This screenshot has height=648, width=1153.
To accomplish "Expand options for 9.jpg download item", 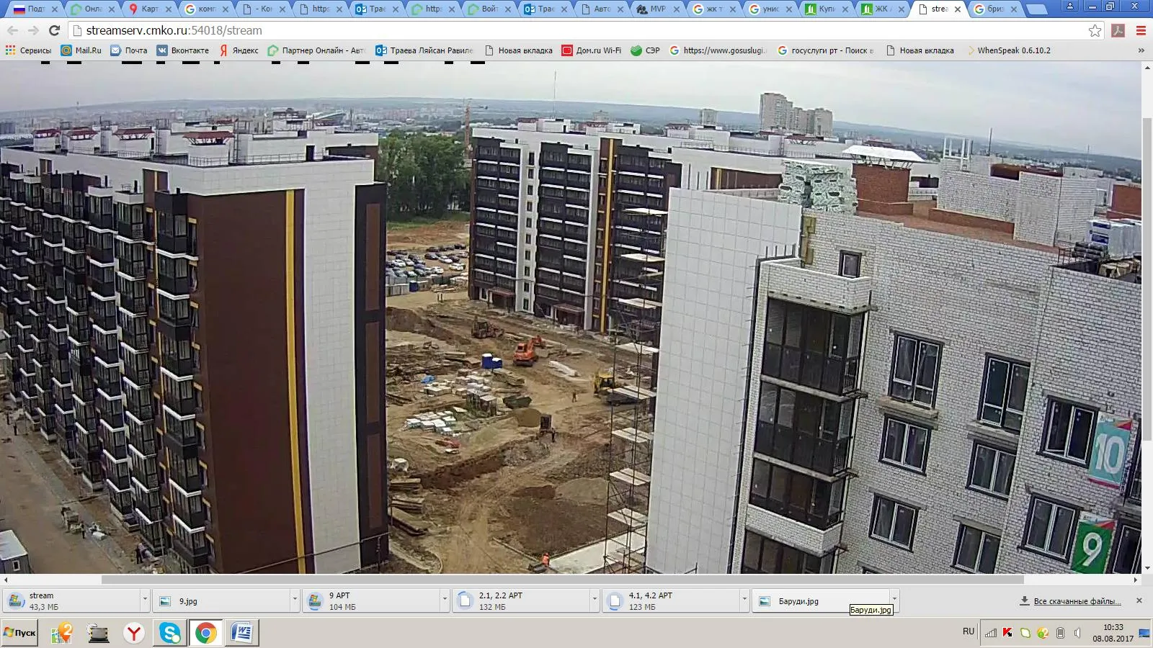I will [295, 600].
